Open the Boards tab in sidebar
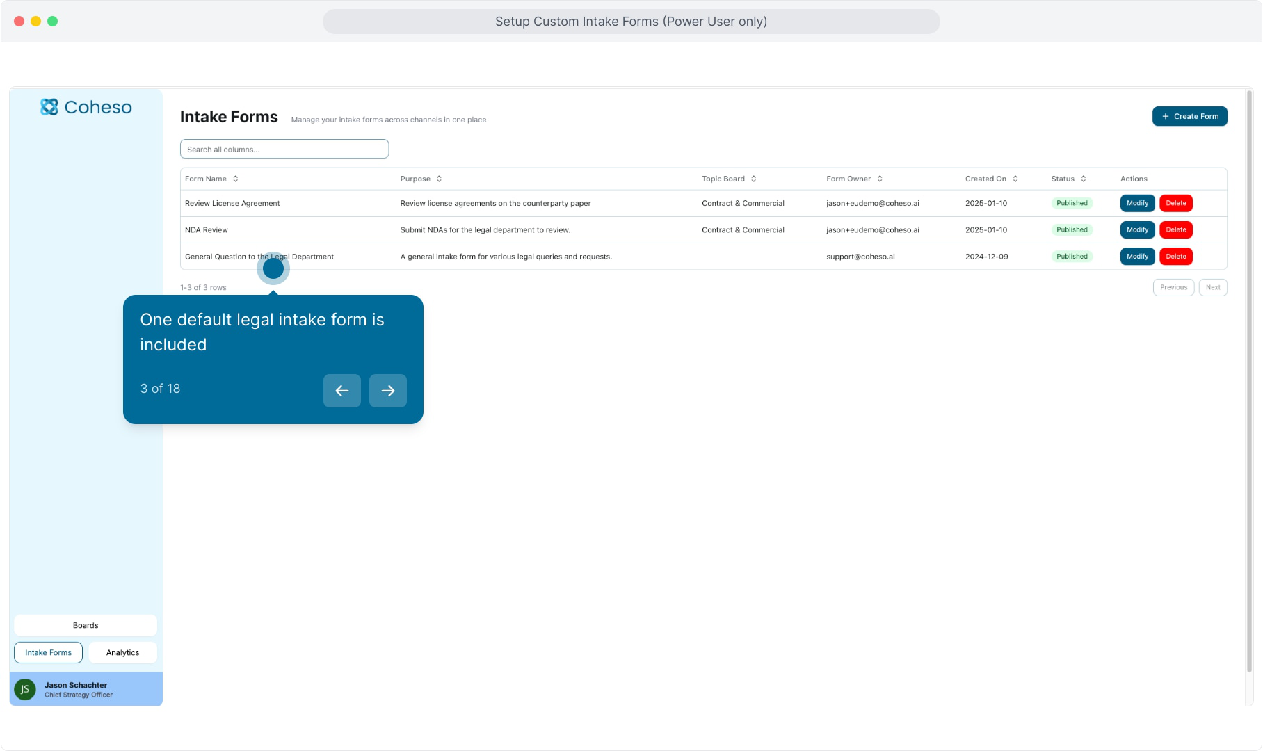The image size is (1263, 751). (x=86, y=625)
